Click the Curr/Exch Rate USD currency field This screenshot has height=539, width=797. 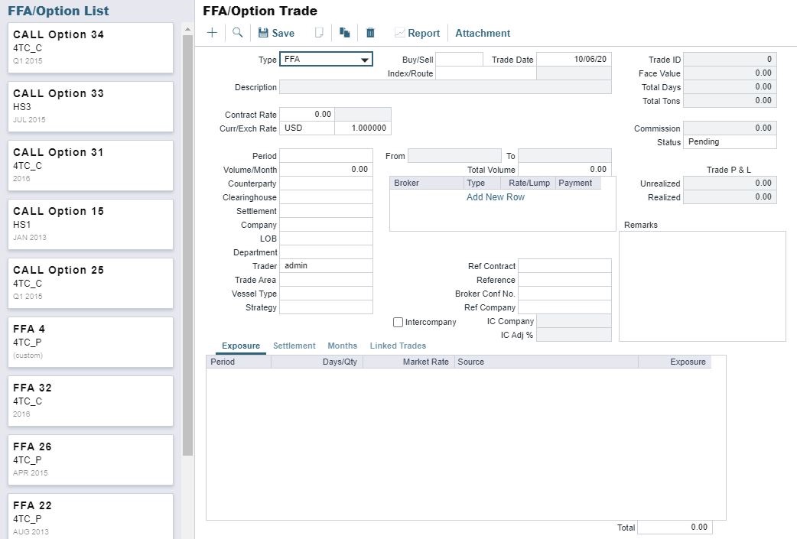point(307,128)
